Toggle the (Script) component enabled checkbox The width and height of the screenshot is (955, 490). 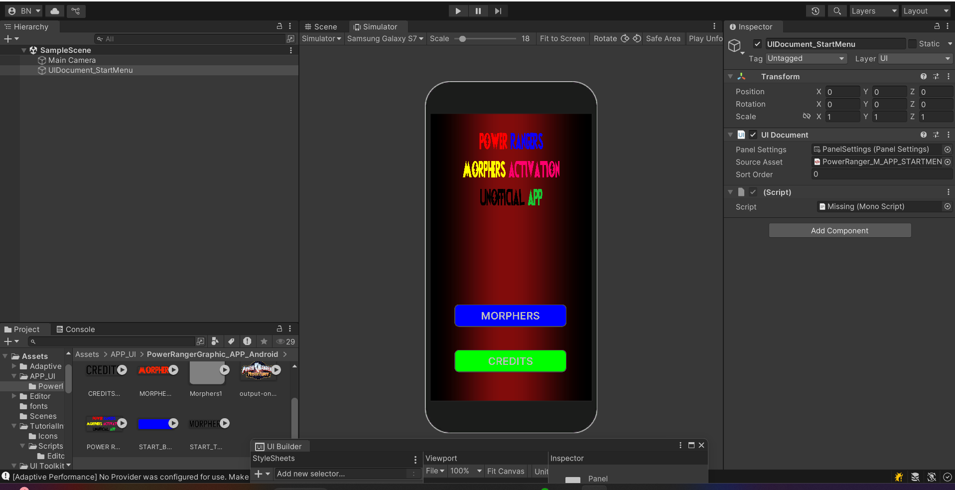[x=753, y=192]
